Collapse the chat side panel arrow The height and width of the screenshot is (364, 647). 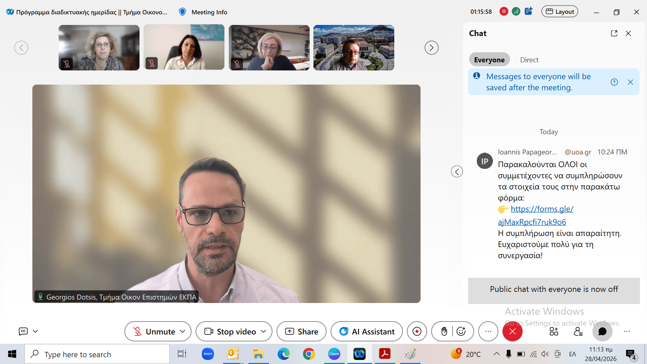pyautogui.click(x=457, y=172)
